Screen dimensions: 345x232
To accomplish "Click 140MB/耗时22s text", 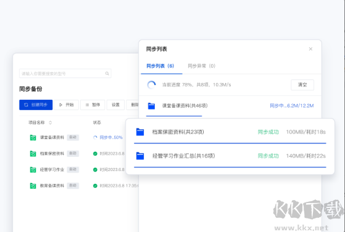I will 306,156.
